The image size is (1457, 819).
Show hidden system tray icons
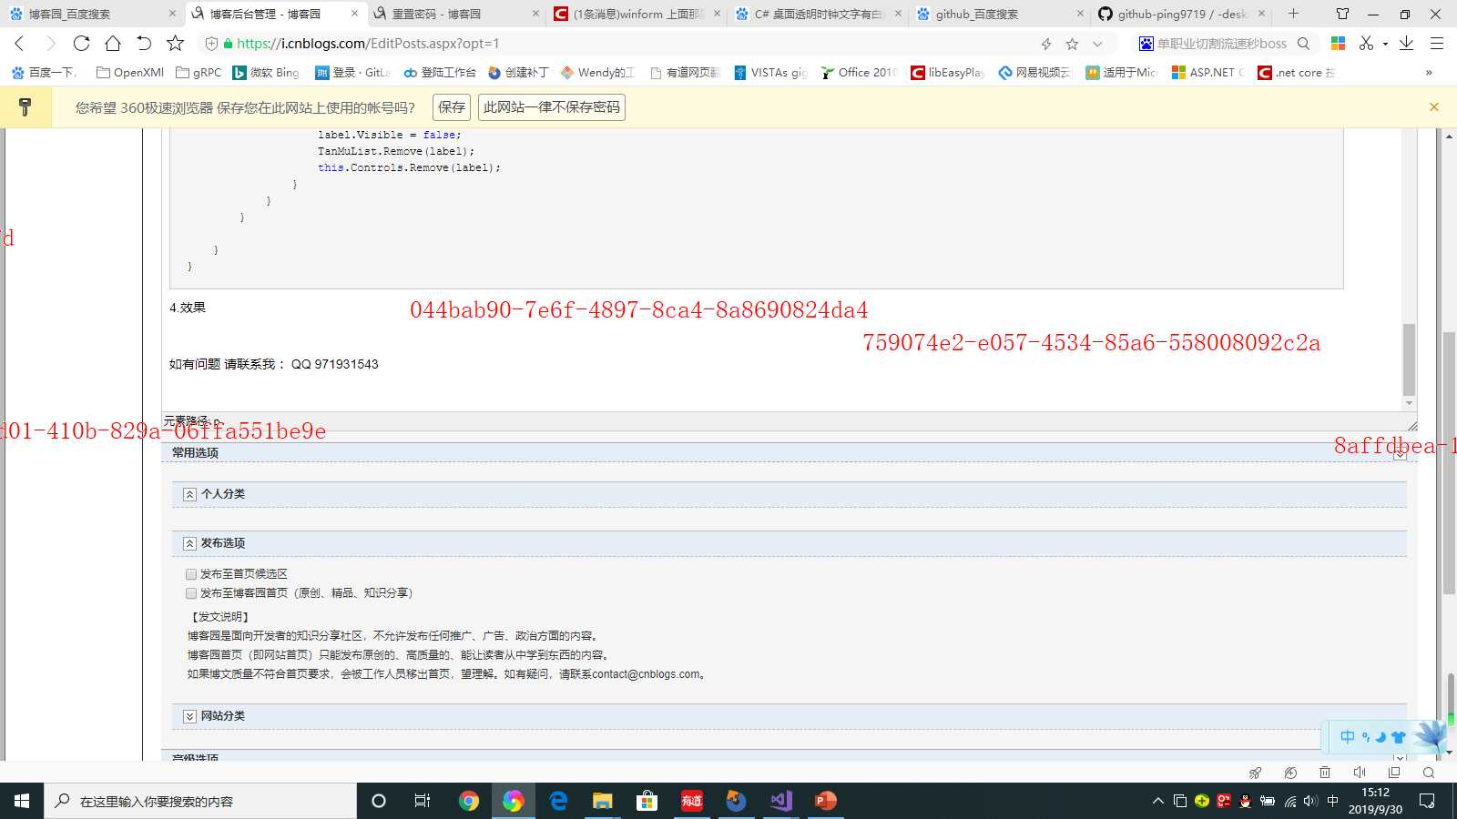1158,801
